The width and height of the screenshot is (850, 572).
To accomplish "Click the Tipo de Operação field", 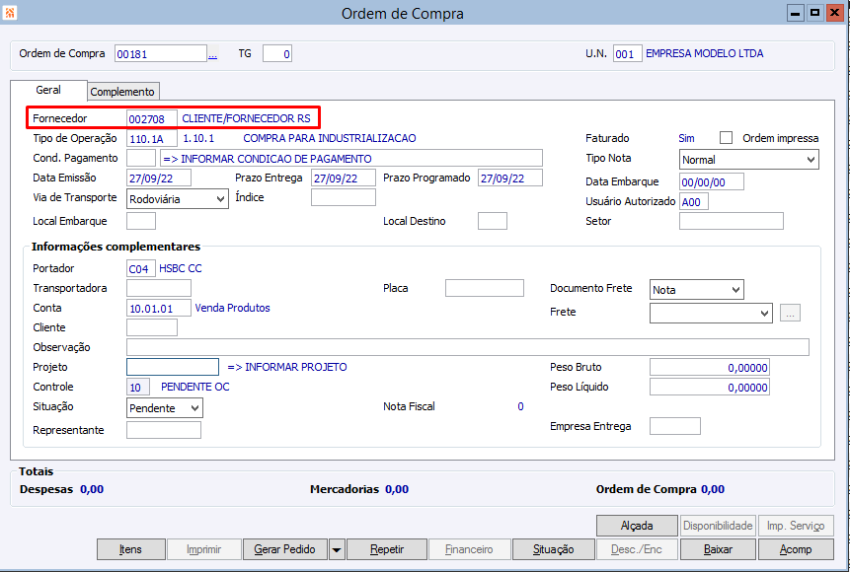I will [x=152, y=138].
